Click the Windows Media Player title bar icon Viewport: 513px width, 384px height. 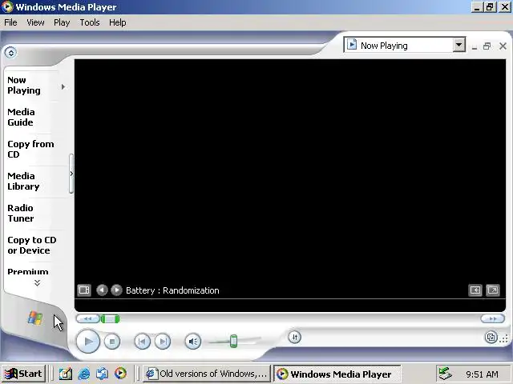click(7, 7)
